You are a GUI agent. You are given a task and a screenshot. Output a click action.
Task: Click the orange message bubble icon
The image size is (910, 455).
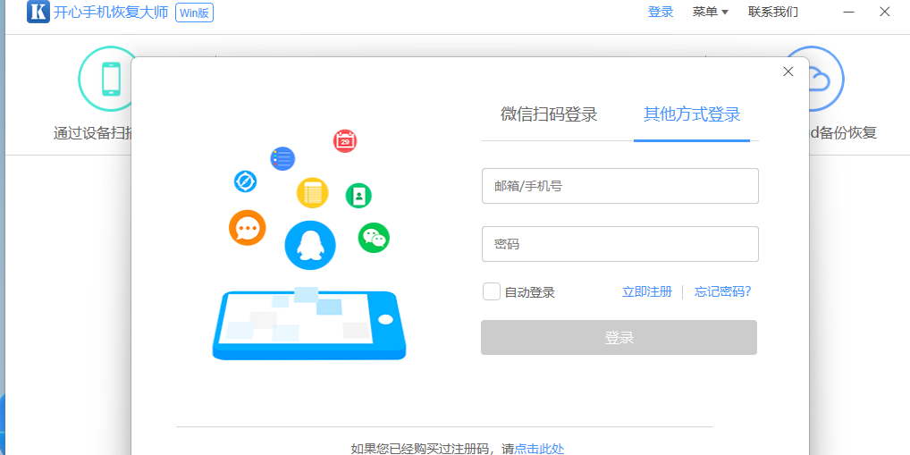248,228
